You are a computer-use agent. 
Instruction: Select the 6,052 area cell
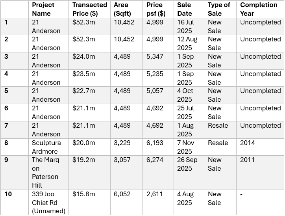point(122,194)
